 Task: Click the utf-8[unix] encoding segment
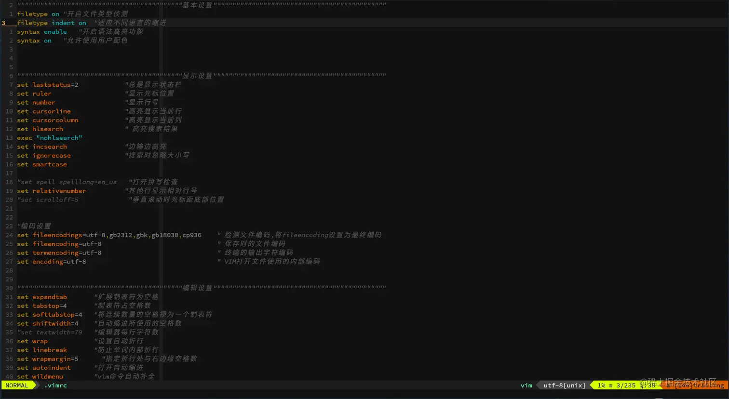[x=564, y=385]
